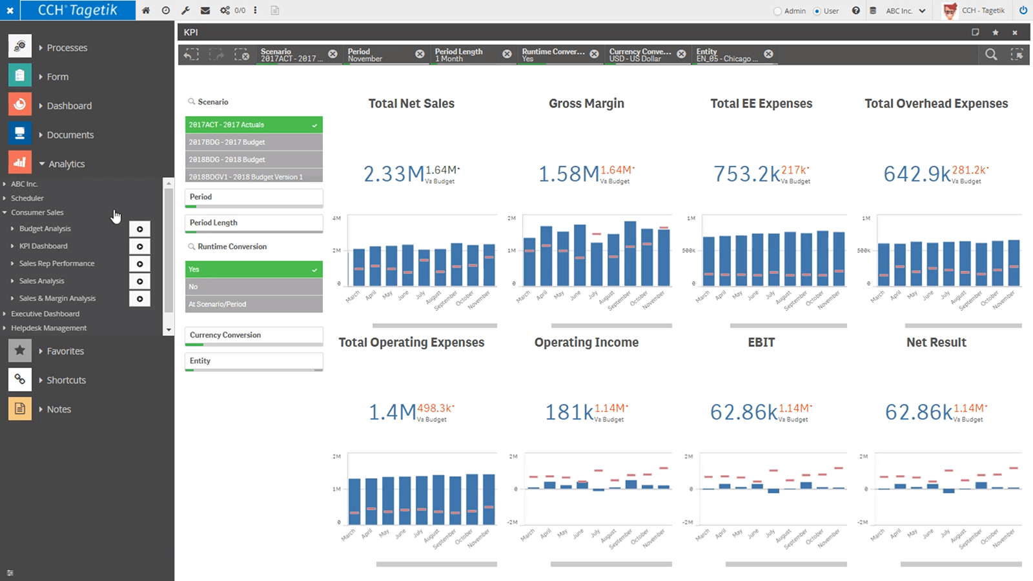Screen dimensions: 1033x581
Task: Open the wrench settings icon
Action: (x=185, y=10)
